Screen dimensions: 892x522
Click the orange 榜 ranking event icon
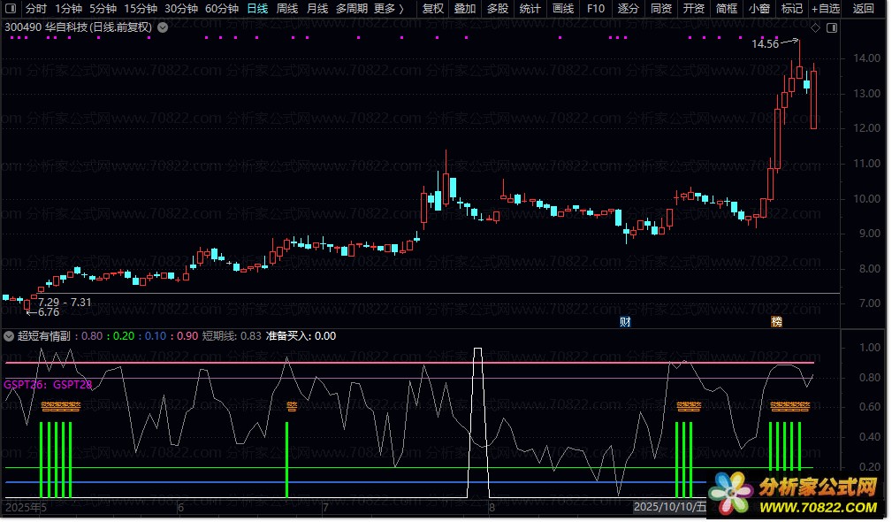[x=776, y=321]
